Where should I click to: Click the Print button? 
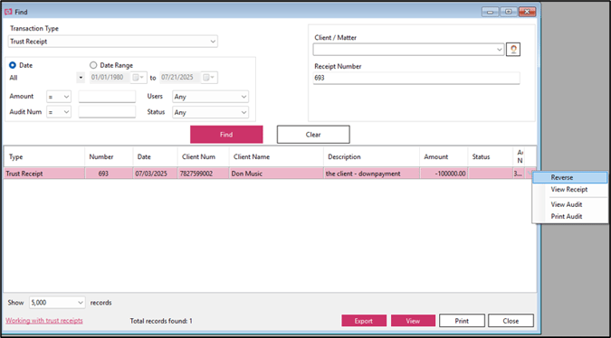click(x=462, y=321)
